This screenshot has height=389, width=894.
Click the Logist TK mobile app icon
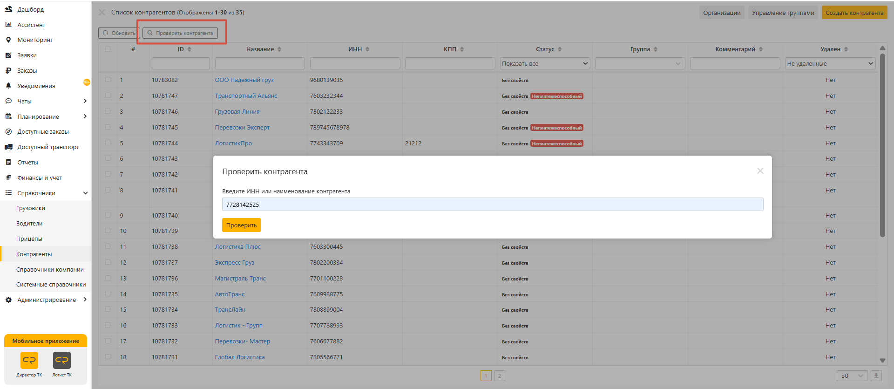tap(62, 360)
